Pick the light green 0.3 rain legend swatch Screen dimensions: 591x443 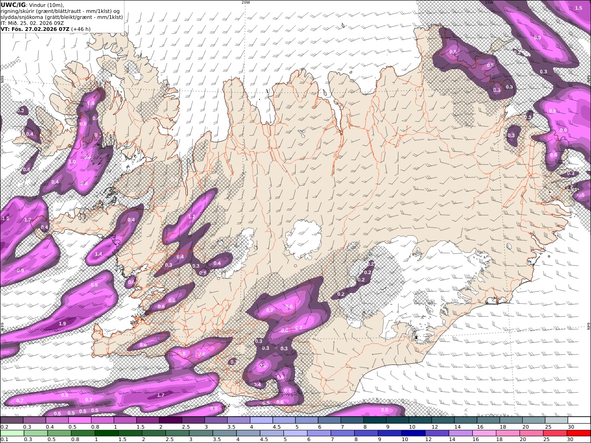click(x=36, y=433)
